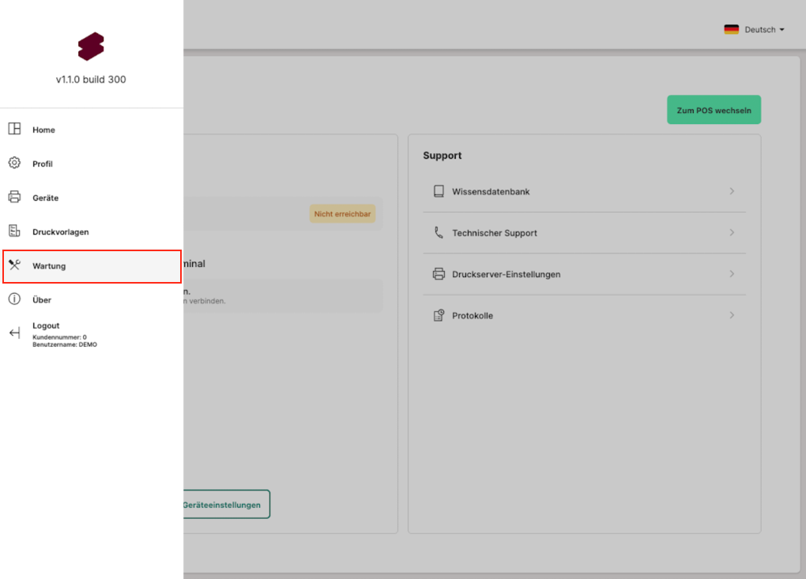
Task: Expand the Druckserver-Einstellungen row chevron
Action: [x=732, y=274]
